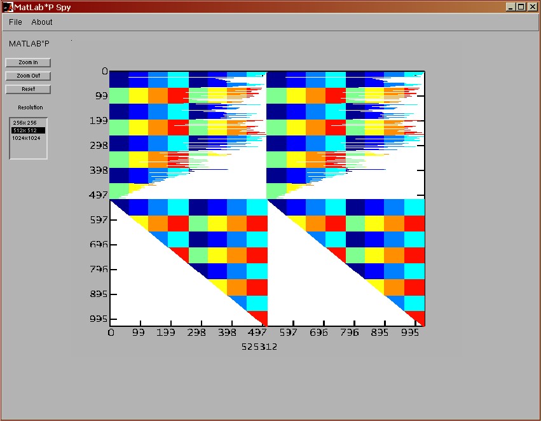
Task: Click the MATLAB icon in the title bar
Action: (x=8, y=6)
